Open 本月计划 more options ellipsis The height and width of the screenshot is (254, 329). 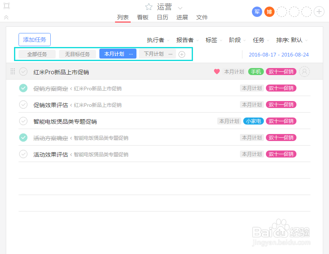[131, 54]
